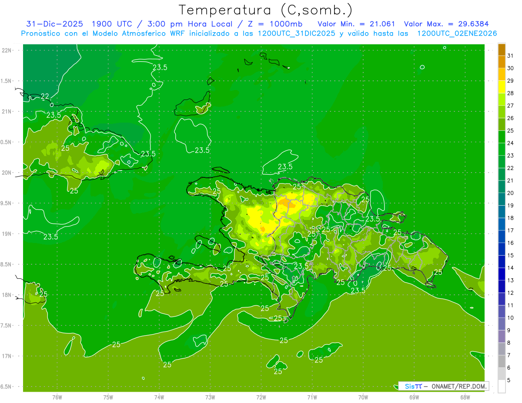Click the '20N' latitude axis label
Viewport: 522px width, 403px height.
7,173
